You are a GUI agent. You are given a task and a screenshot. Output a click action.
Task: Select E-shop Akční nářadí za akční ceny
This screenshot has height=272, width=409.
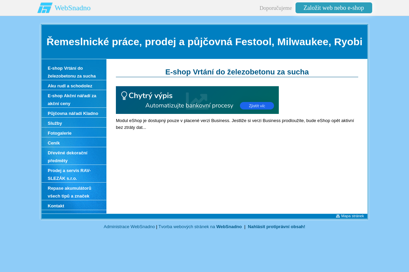tap(74, 100)
